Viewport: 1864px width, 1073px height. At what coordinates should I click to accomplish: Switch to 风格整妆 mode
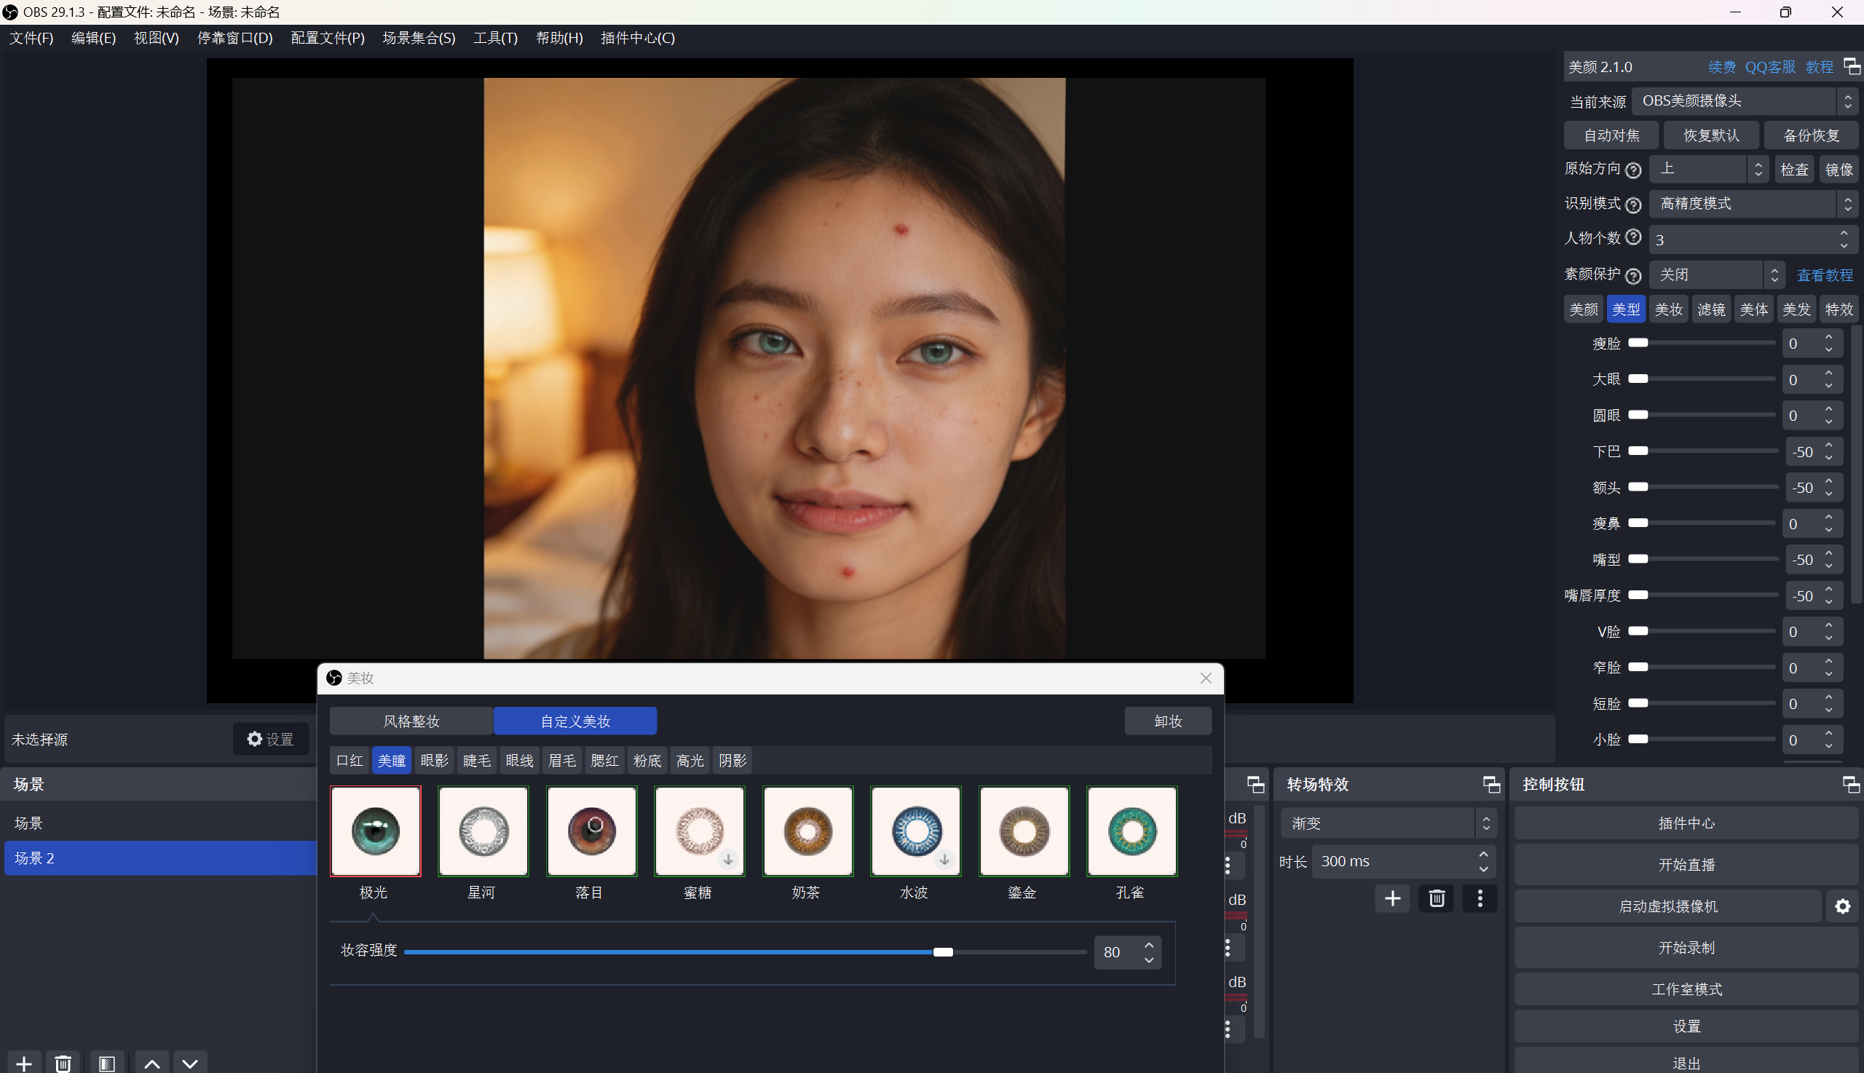click(411, 721)
